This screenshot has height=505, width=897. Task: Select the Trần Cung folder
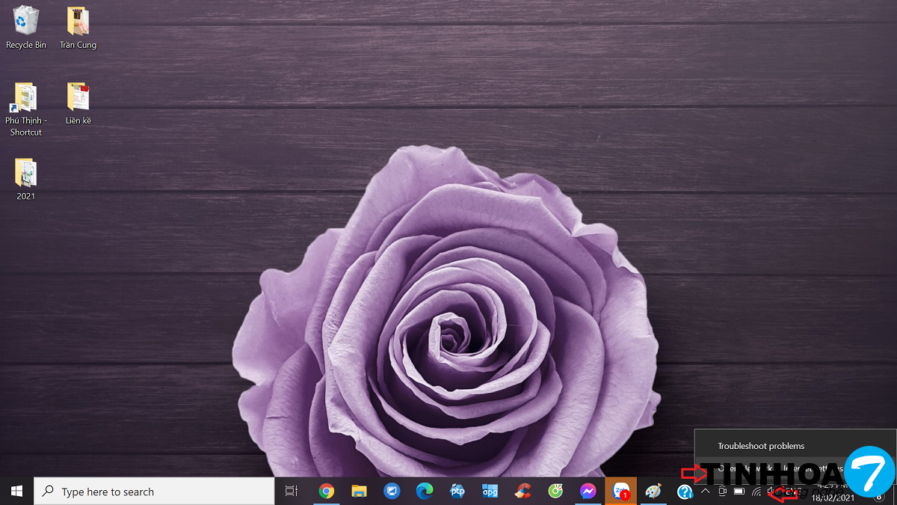(78, 28)
